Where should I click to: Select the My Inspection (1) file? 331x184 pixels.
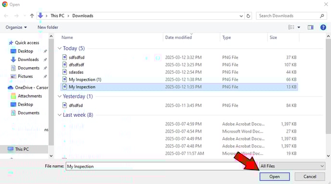[179, 79]
